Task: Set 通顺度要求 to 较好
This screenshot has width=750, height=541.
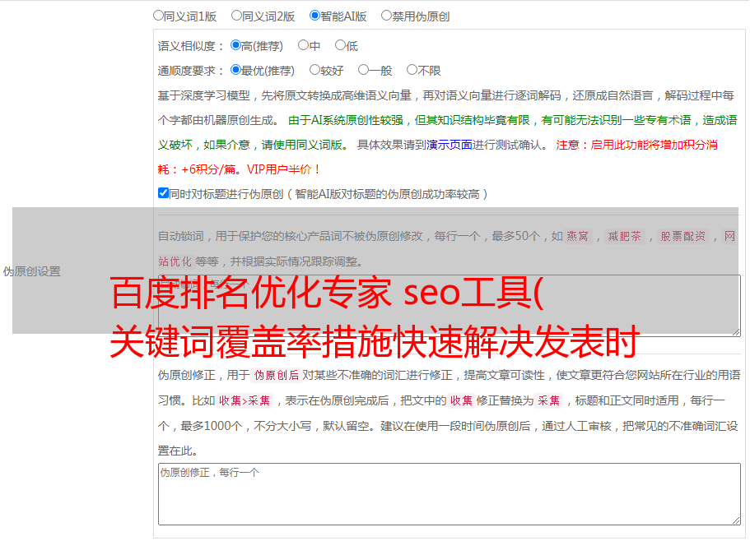Action: 314,70
